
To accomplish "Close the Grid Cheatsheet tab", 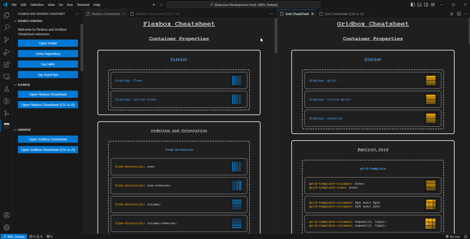I will tap(312, 14).
